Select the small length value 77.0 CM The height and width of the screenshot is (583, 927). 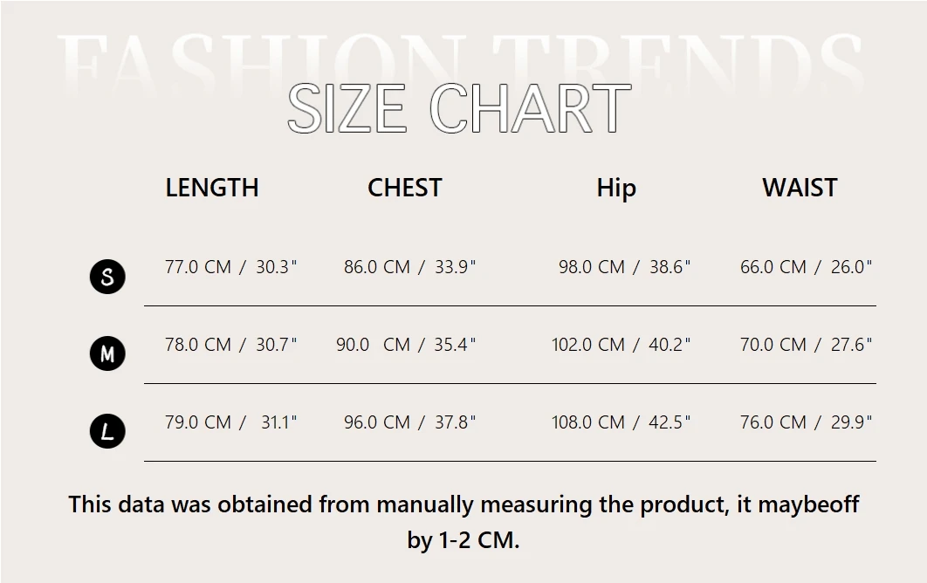(x=198, y=267)
